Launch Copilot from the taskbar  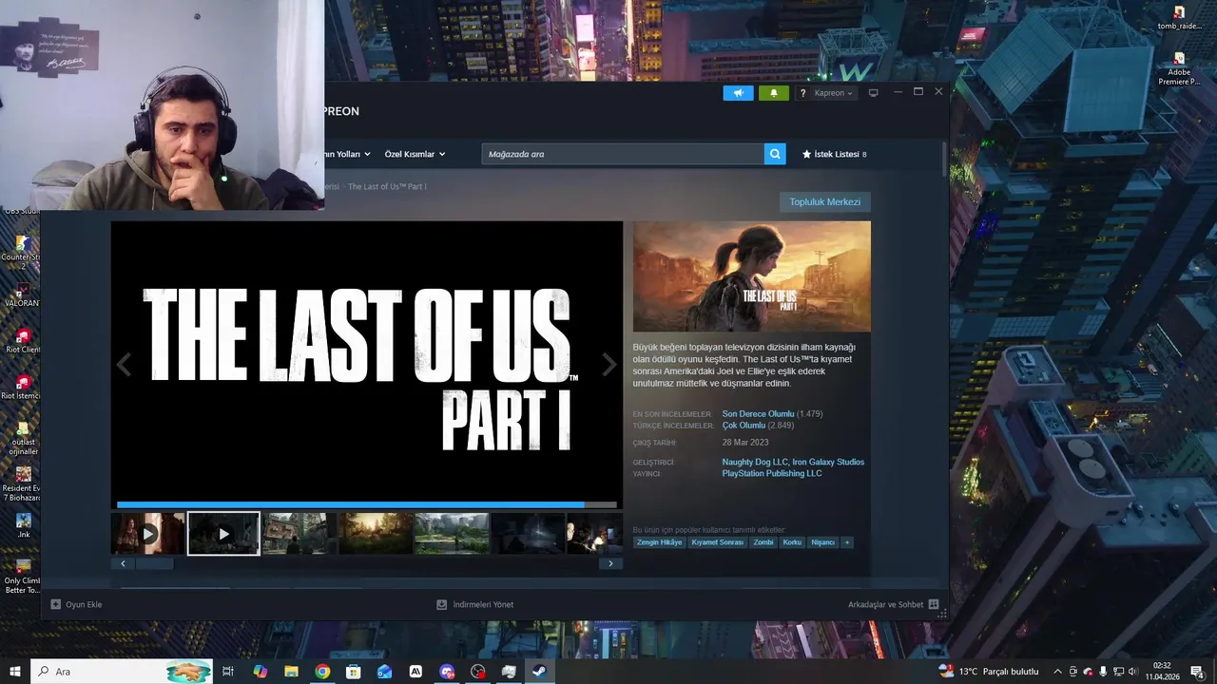point(261,672)
